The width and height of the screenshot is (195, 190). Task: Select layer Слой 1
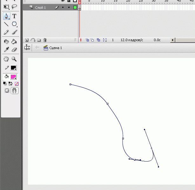40,8
